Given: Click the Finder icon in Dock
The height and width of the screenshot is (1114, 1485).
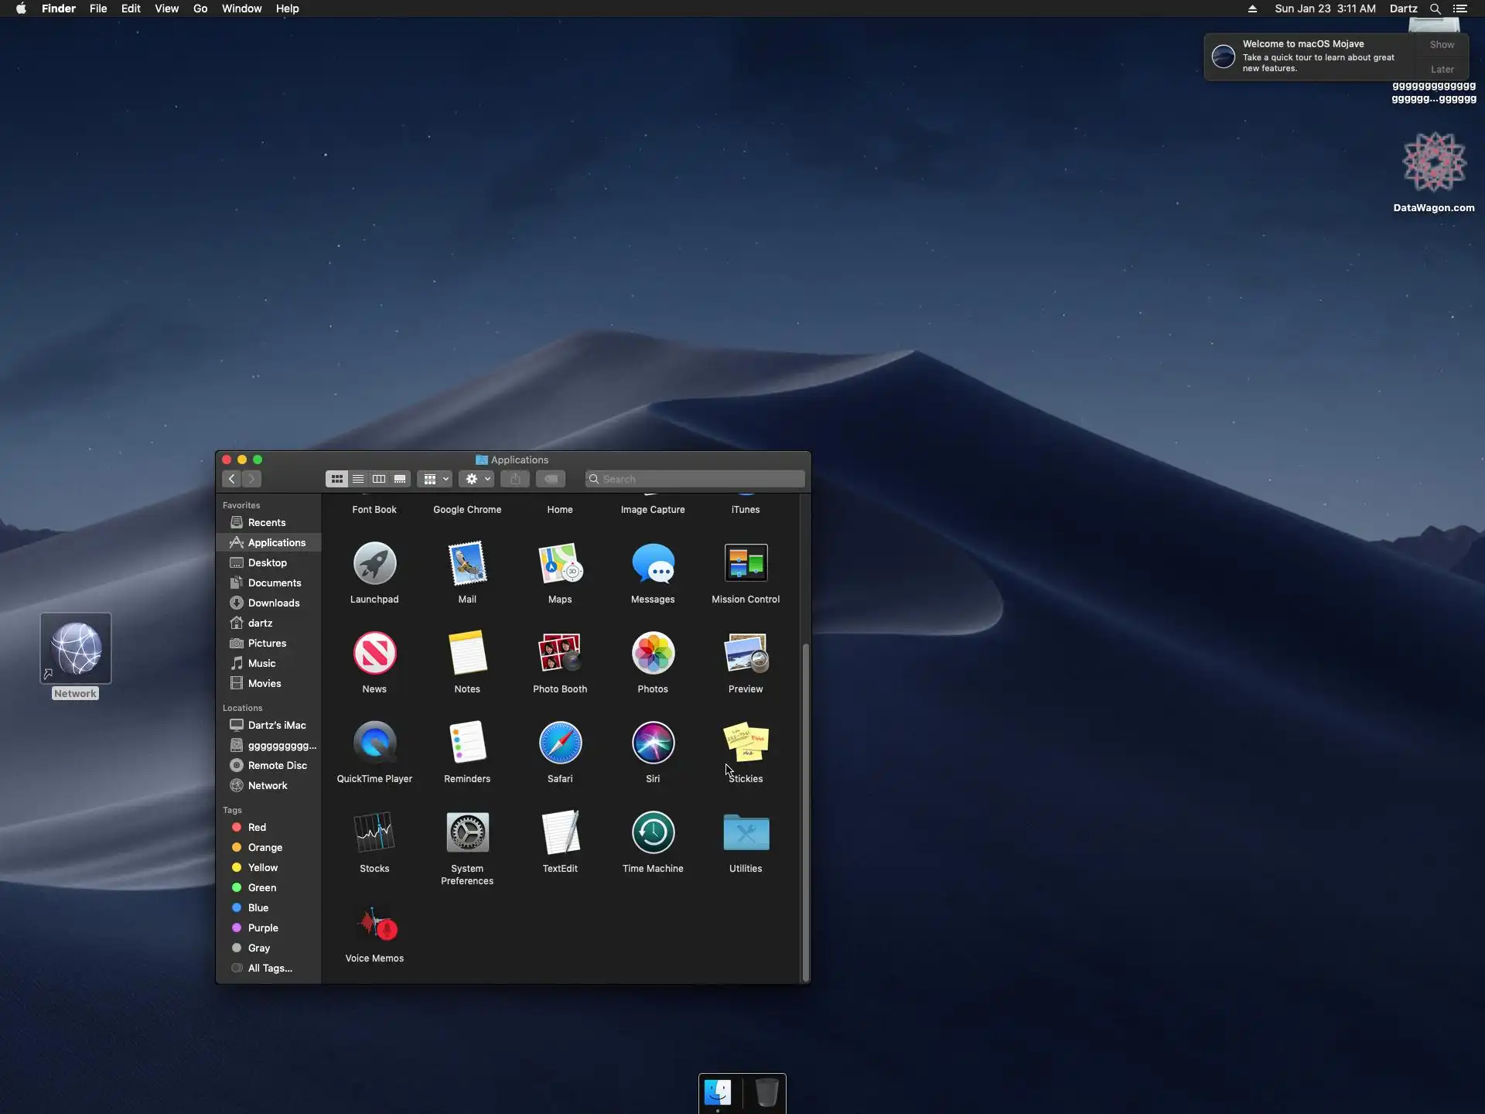Looking at the screenshot, I should coord(718,1092).
